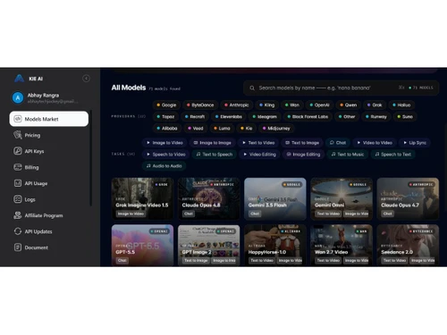Choose the Kie provider chip

pyautogui.click(x=247, y=128)
